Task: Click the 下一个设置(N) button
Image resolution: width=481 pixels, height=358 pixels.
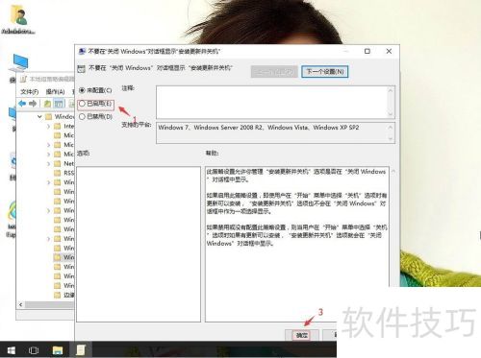Action: (325, 72)
